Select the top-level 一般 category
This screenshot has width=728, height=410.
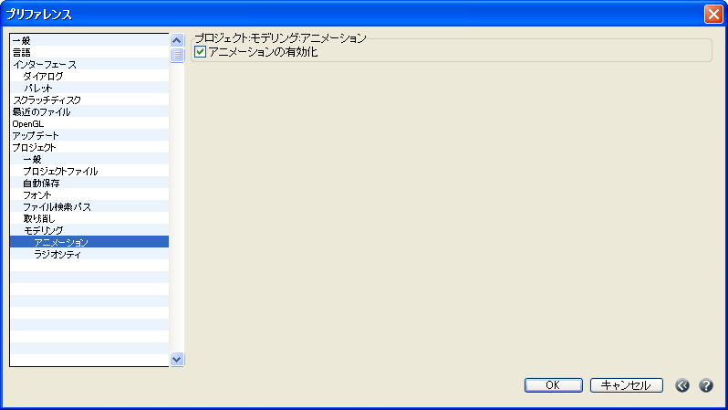point(89,40)
